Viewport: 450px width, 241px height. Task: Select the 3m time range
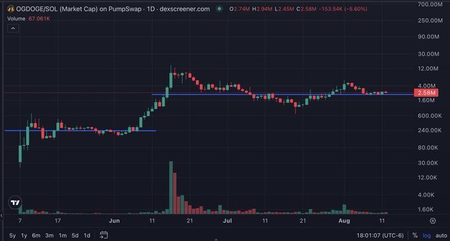click(x=50, y=236)
